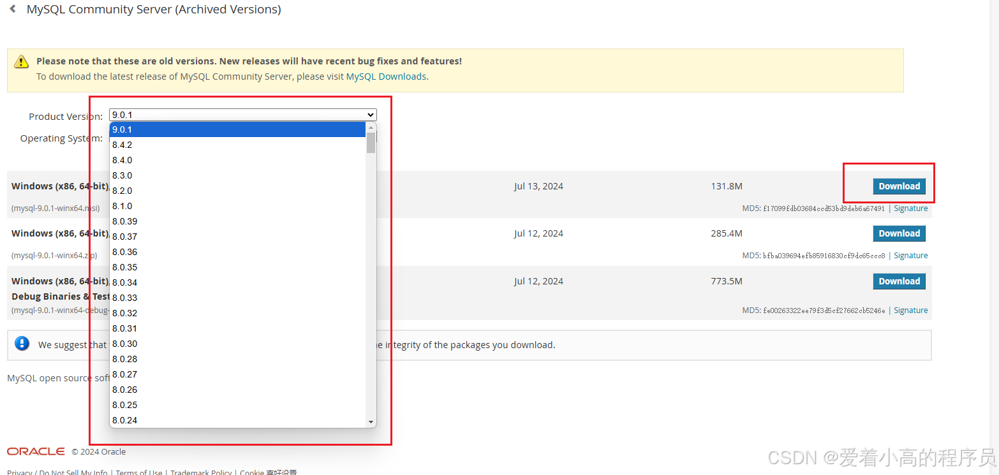Choose 8.0.31 in the version list
Image resolution: width=999 pixels, height=475 pixels.
point(237,328)
